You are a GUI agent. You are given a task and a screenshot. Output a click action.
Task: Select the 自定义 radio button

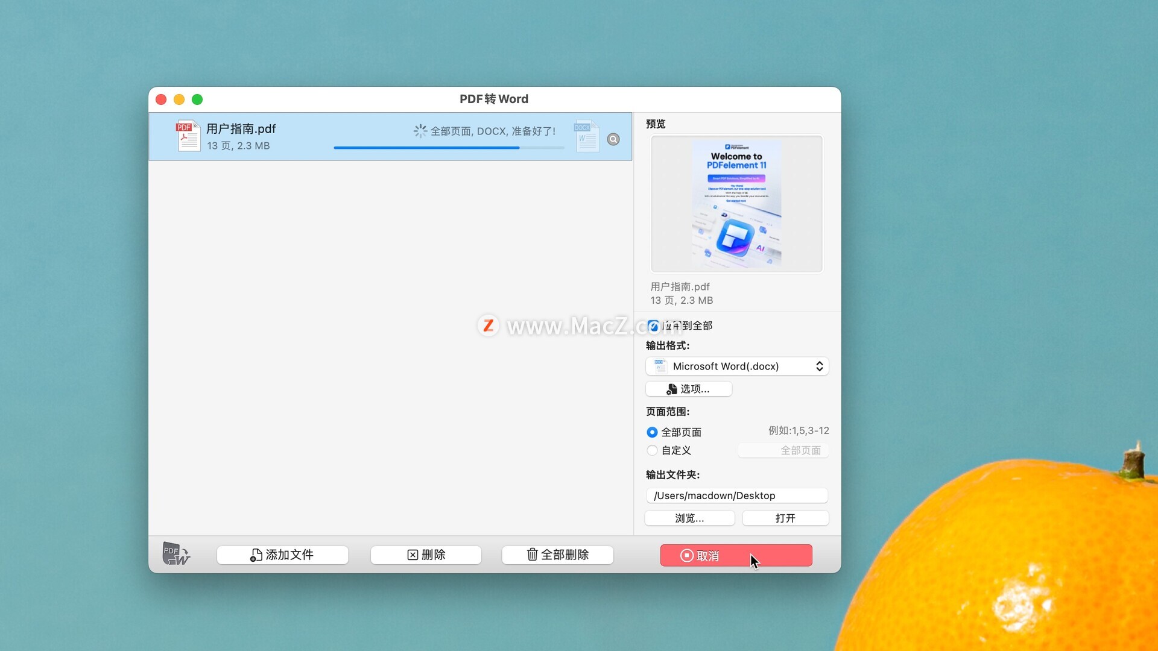click(652, 450)
